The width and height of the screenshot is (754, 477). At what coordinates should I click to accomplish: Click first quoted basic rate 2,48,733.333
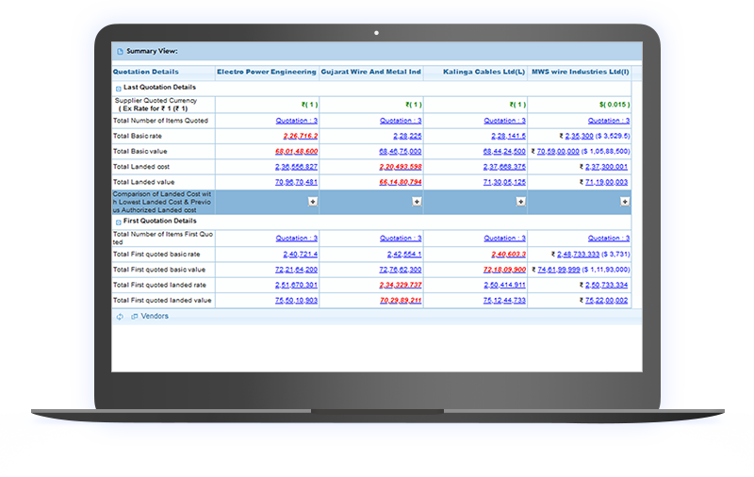click(578, 255)
